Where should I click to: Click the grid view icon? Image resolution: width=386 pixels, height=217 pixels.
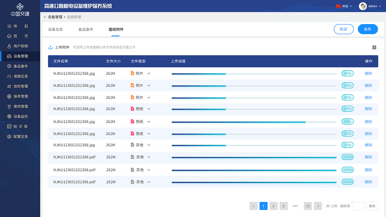click(374, 47)
